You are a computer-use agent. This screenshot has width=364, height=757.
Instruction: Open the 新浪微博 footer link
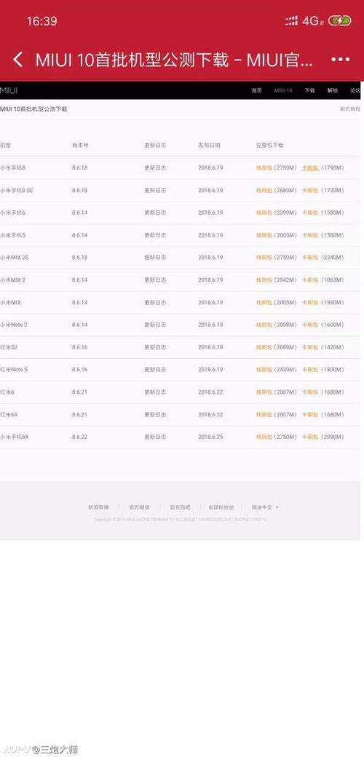click(98, 507)
